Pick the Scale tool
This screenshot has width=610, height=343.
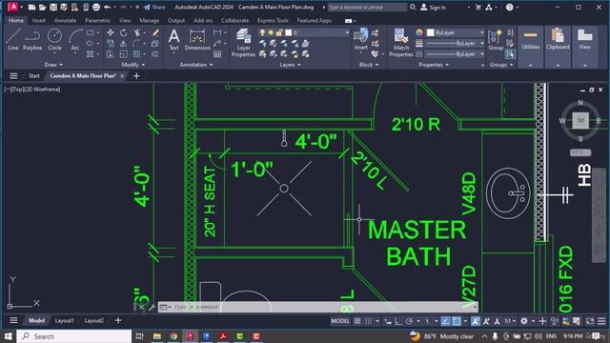pos(123,54)
